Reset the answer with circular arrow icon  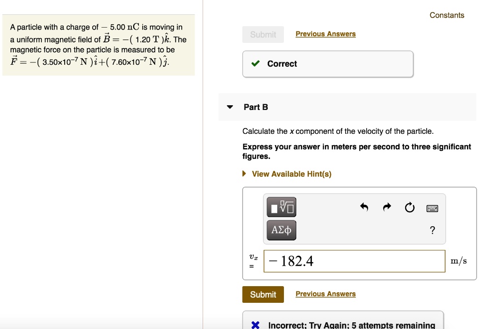(x=409, y=208)
